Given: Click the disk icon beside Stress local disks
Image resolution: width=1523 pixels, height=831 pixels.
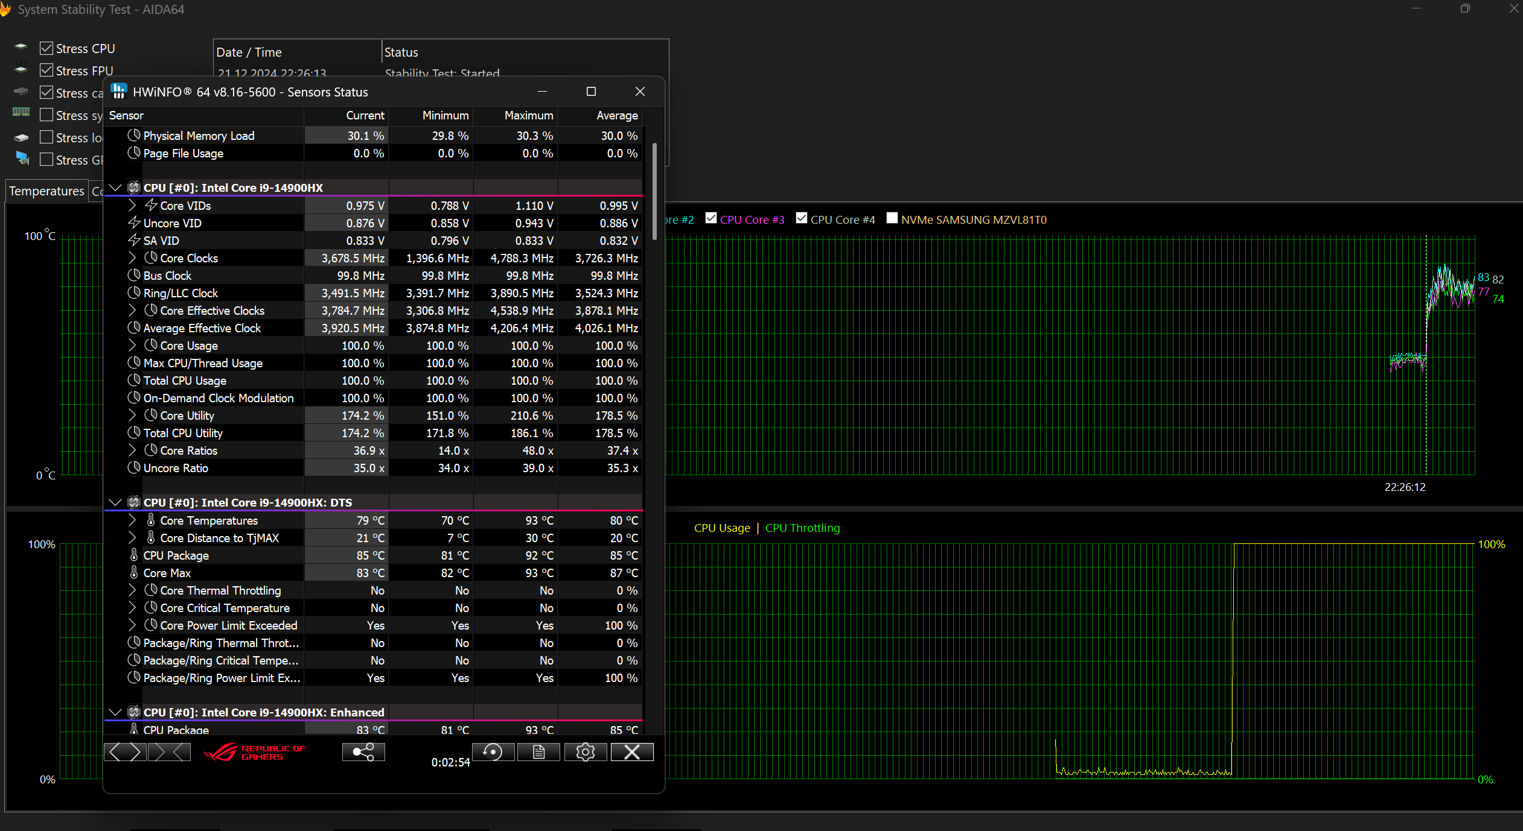Looking at the screenshot, I should point(21,137).
